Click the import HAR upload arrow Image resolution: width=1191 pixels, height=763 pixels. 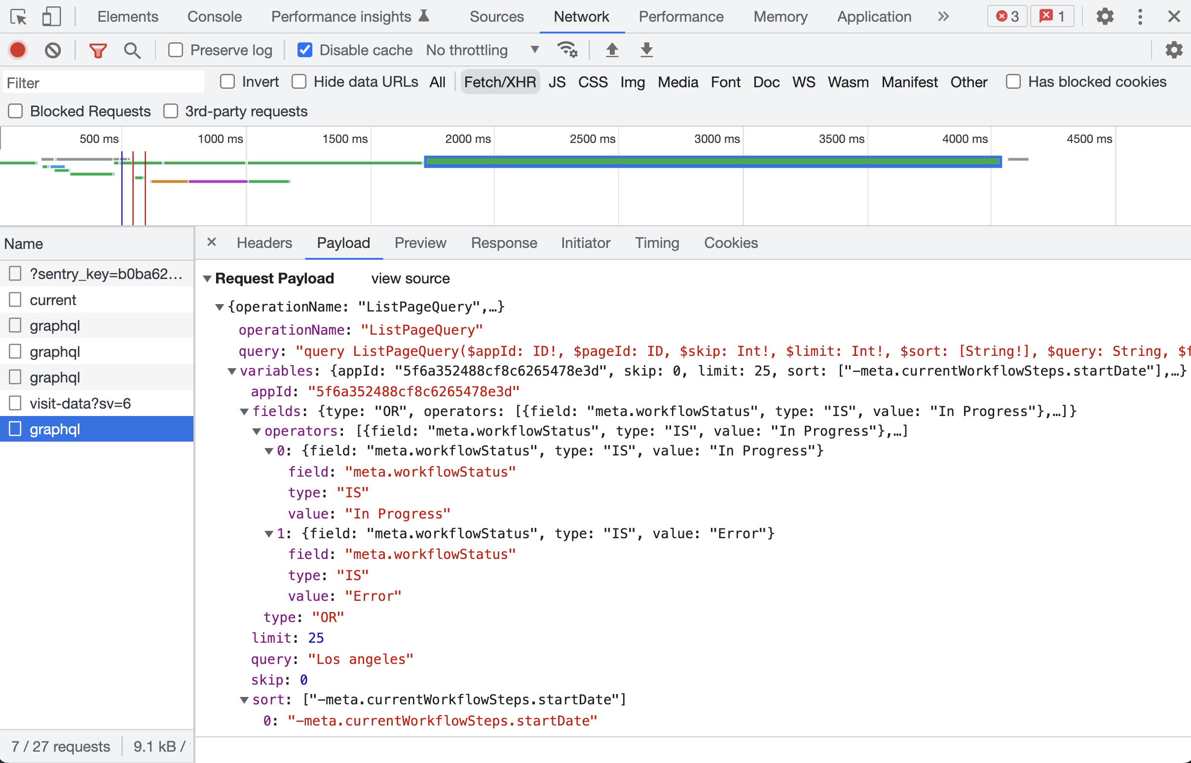[x=612, y=50]
